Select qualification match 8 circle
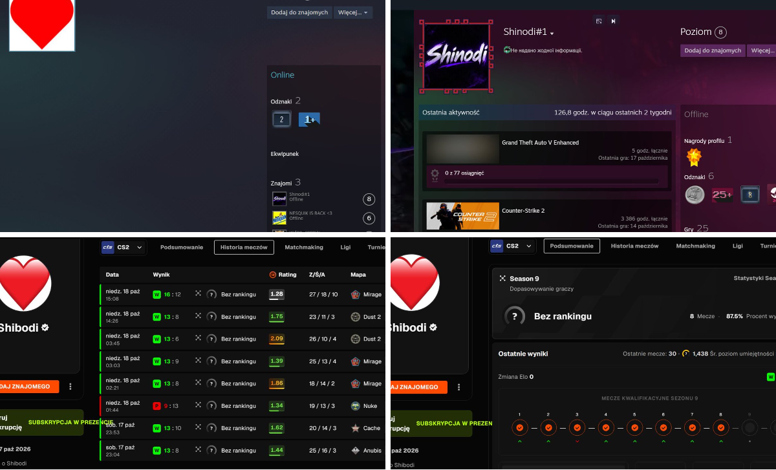Viewport: 776px width, 470px height. (721, 427)
